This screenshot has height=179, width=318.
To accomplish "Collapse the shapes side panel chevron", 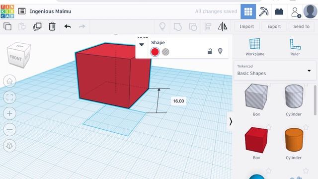I will click(231, 122).
